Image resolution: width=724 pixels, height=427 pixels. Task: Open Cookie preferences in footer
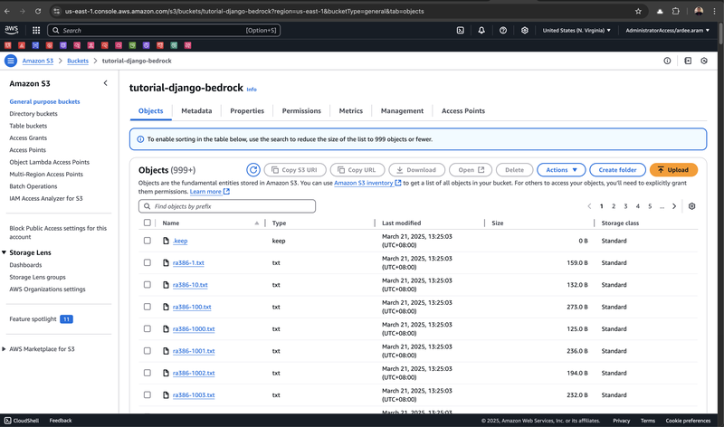[688, 421]
